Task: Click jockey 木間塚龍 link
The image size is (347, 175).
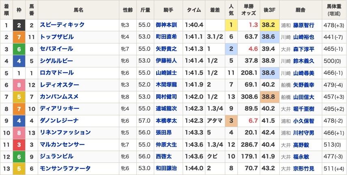Action: 166,85
